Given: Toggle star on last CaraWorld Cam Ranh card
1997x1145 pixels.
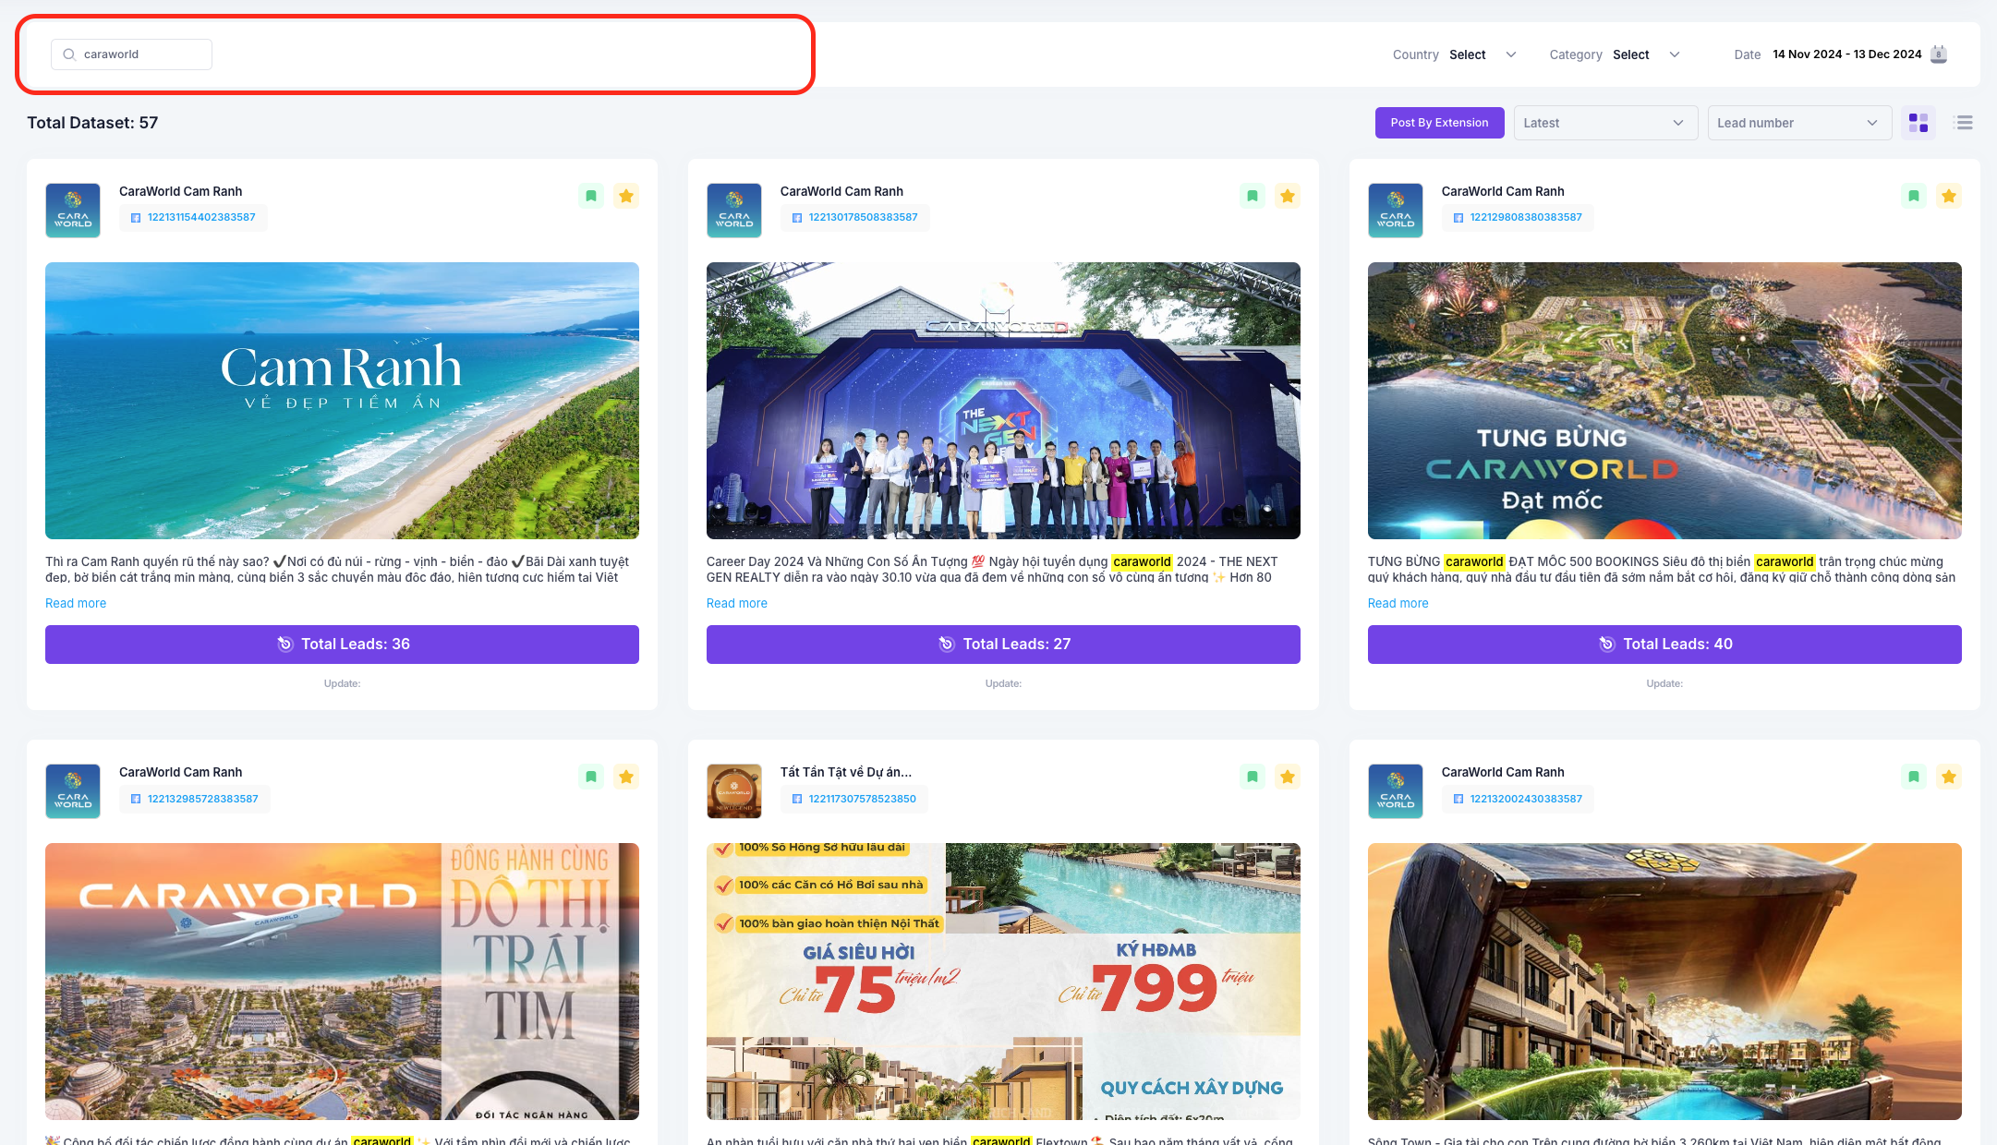Looking at the screenshot, I should pyautogui.click(x=1949, y=777).
